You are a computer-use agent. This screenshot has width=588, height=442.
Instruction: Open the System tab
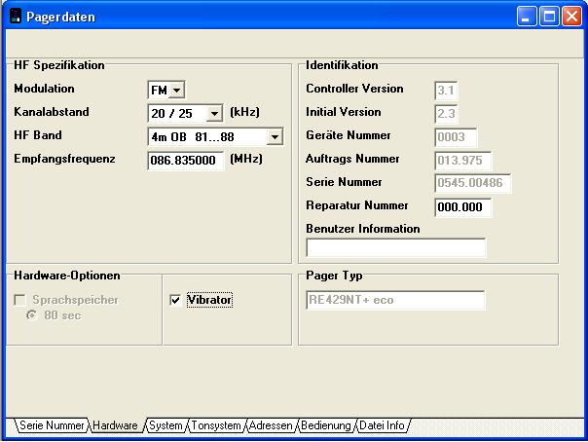point(165,425)
